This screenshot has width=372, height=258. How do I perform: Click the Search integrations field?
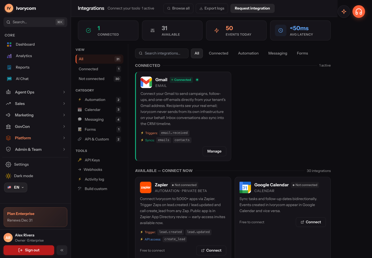tap(162, 53)
